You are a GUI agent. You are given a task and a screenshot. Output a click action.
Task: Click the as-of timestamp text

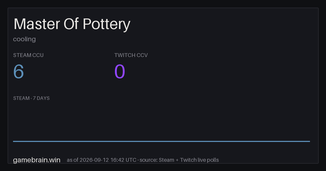tap(102, 160)
